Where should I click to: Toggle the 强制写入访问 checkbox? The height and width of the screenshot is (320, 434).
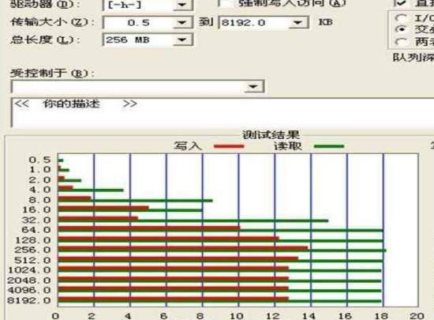coord(226,3)
